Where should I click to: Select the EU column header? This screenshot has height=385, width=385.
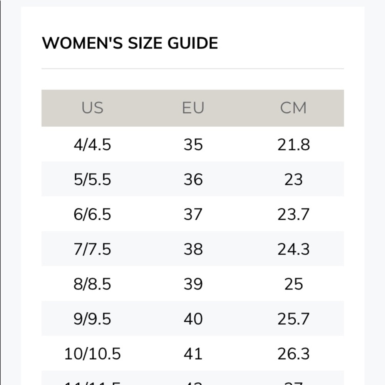[193, 108]
